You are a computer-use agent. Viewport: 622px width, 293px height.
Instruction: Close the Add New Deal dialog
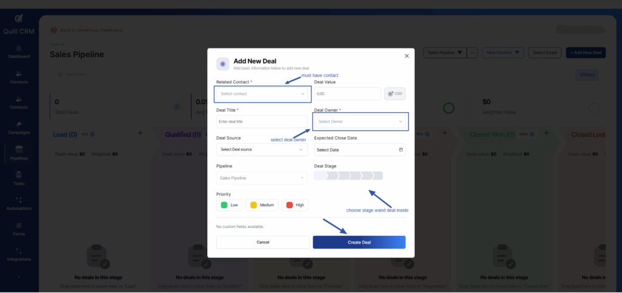tap(407, 56)
